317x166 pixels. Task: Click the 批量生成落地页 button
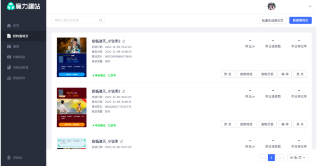point(273,21)
